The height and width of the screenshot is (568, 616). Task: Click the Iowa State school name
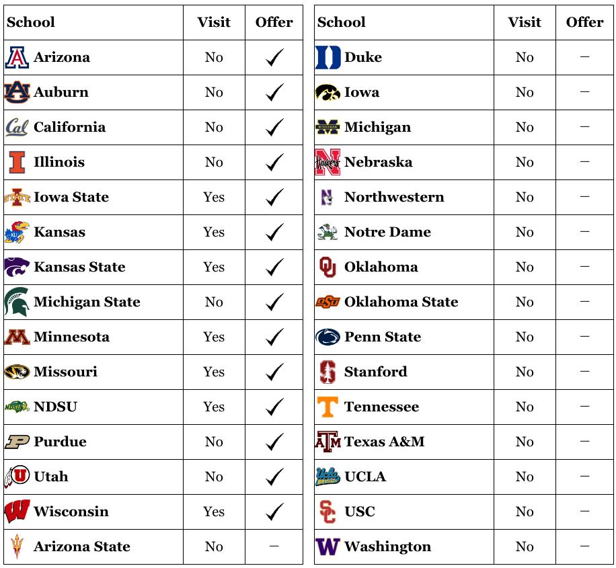tap(71, 198)
